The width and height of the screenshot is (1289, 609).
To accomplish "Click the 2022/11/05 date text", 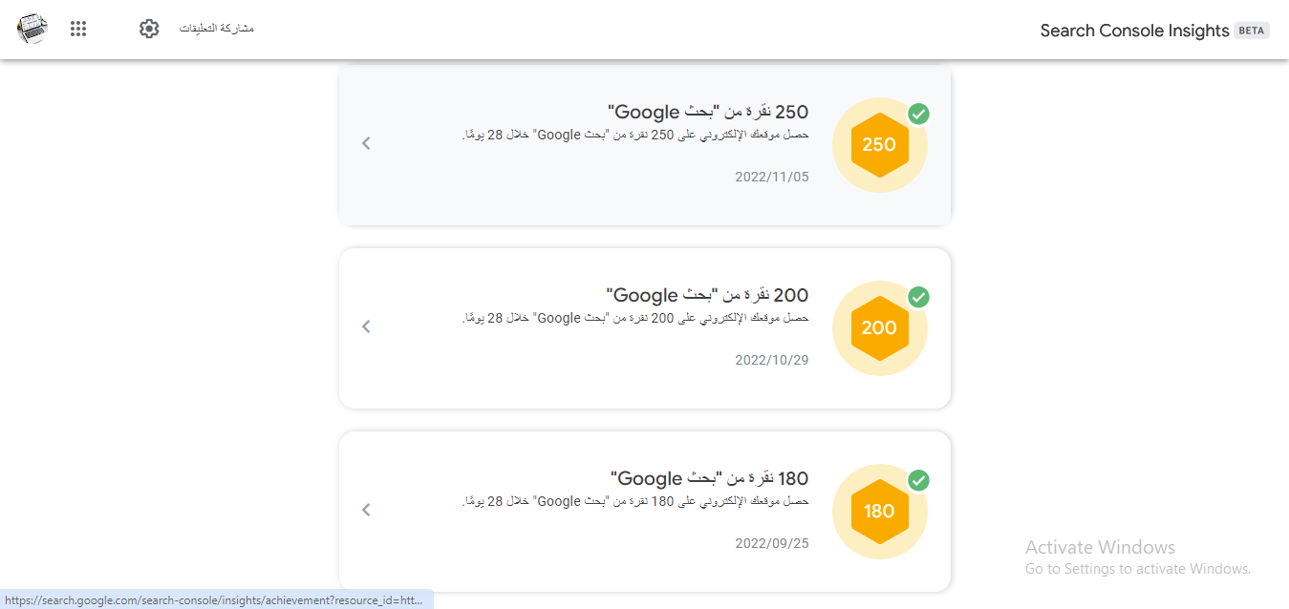I will tap(772, 177).
